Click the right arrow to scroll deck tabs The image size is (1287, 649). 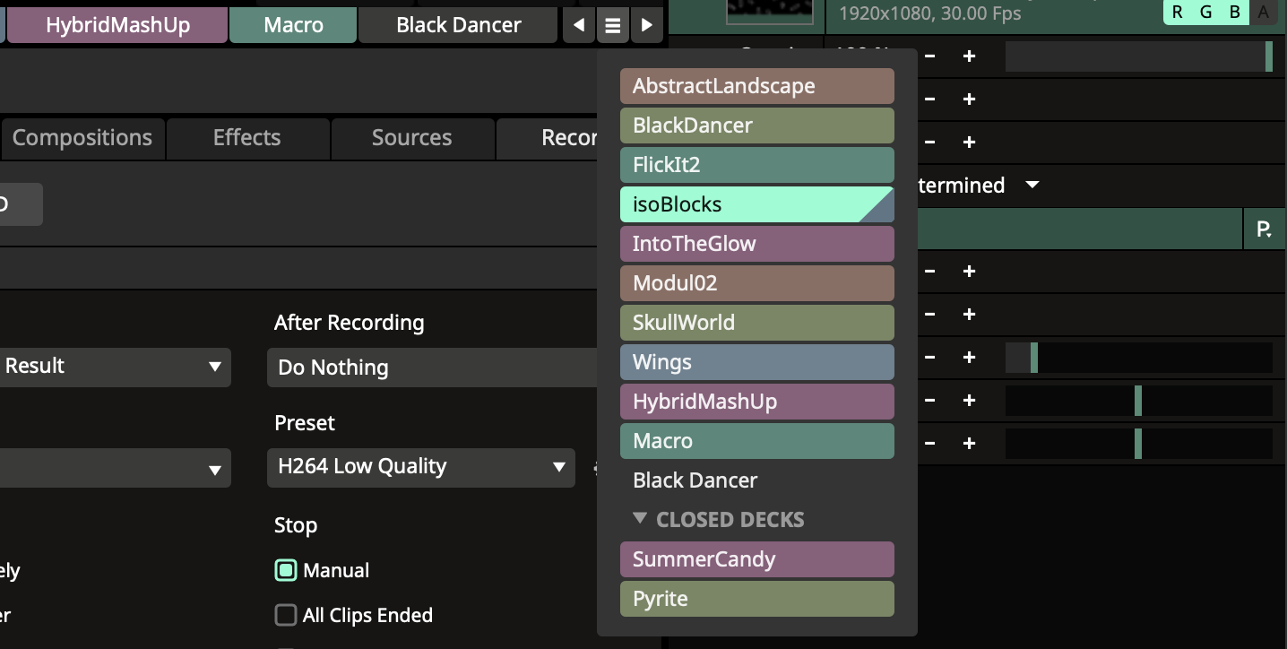click(646, 25)
